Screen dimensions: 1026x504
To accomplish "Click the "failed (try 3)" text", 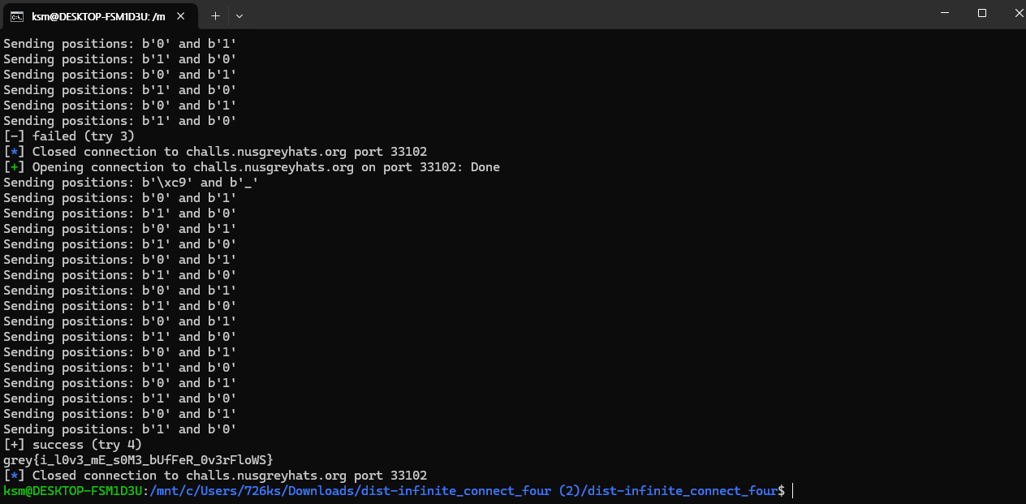I will coord(84,136).
